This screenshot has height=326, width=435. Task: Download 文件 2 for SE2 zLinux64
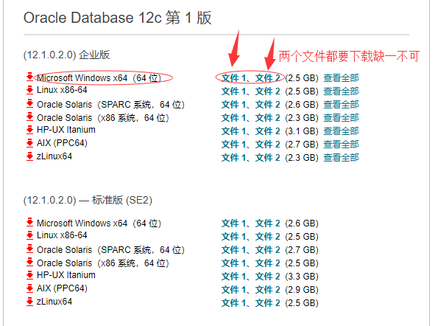(x=267, y=303)
